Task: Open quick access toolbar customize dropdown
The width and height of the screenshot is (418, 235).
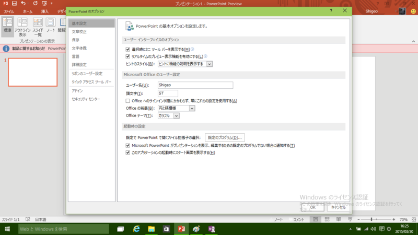Action: 52,4
